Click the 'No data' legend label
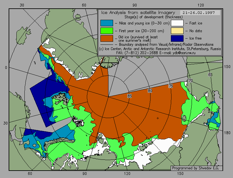 click(196, 31)
